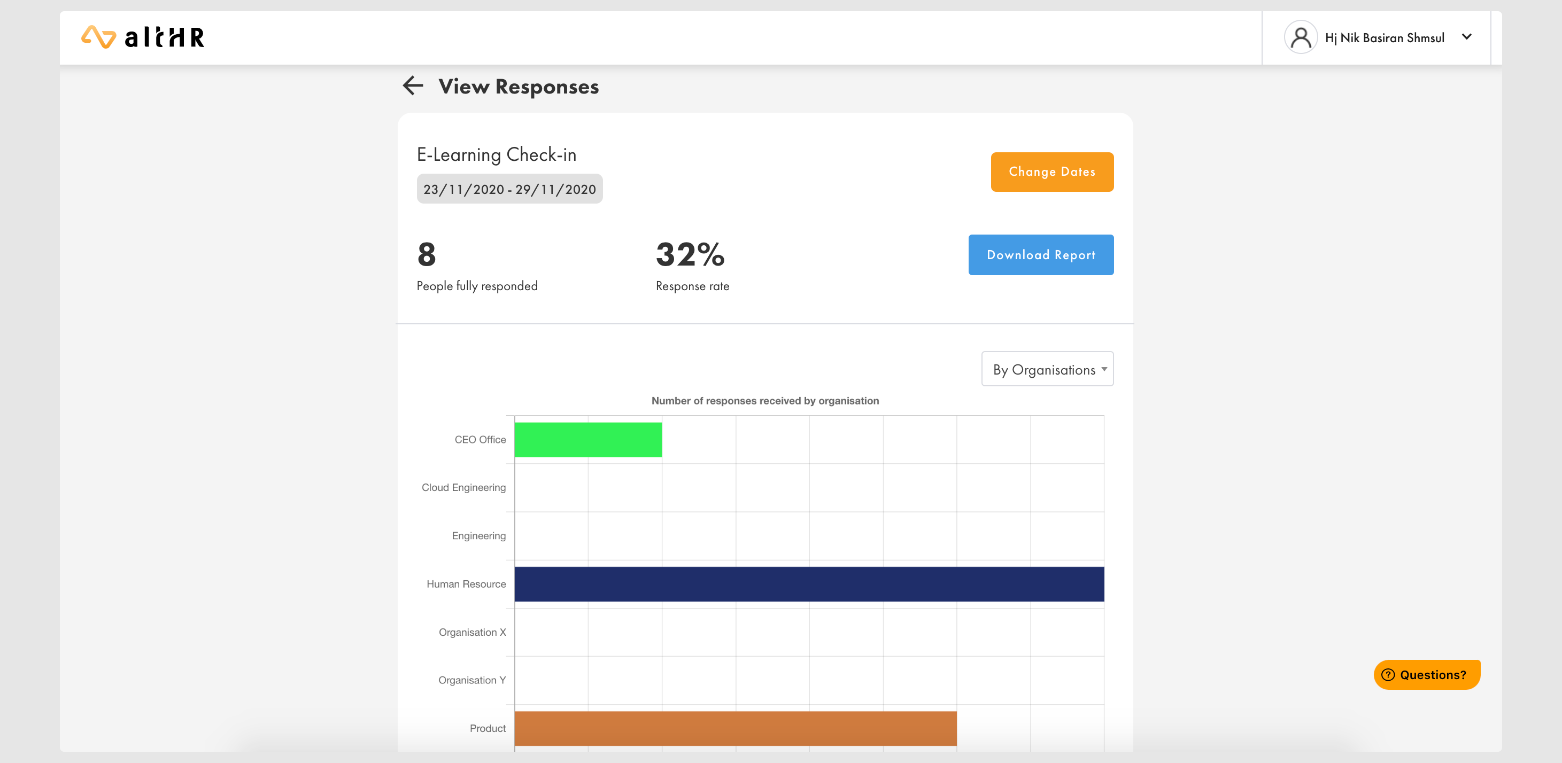The image size is (1562, 763).
Task: Click the green CEO Office bar
Action: point(587,439)
